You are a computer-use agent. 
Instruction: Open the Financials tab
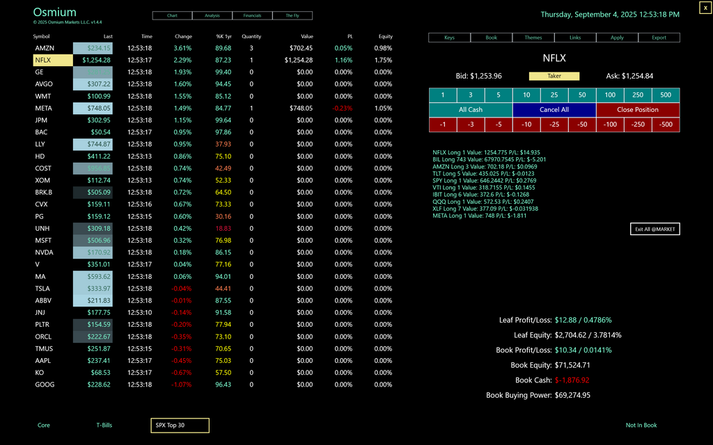coord(252,15)
